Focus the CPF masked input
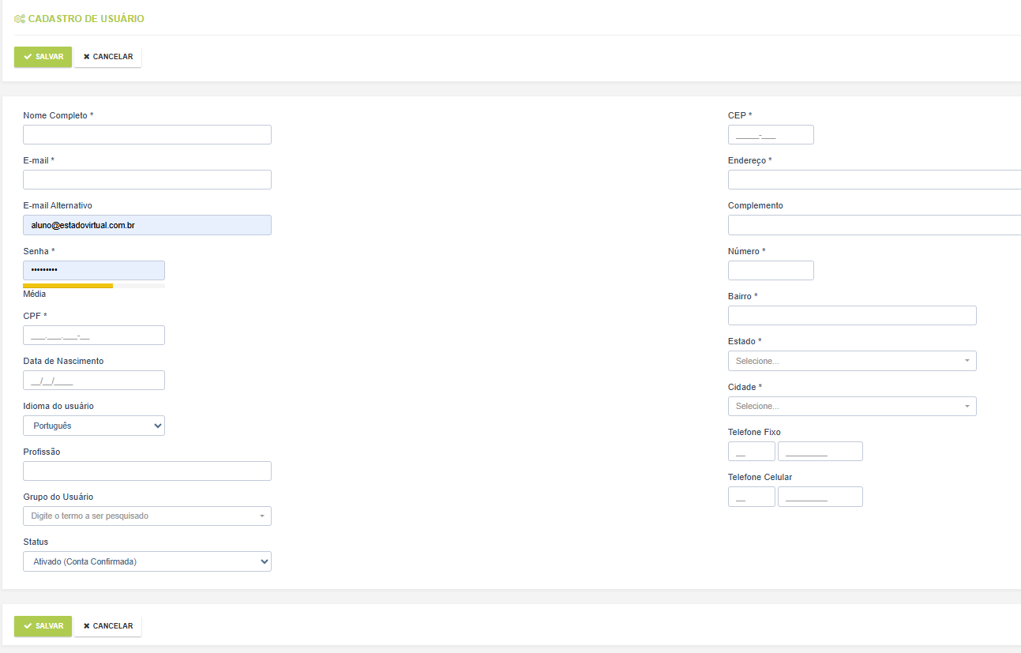The image size is (1021, 653). [x=94, y=336]
